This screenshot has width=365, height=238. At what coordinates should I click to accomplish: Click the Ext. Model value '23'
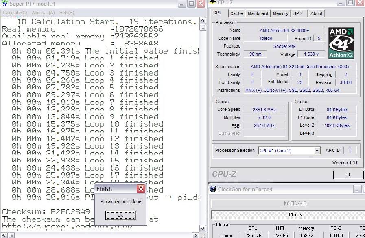300,82
